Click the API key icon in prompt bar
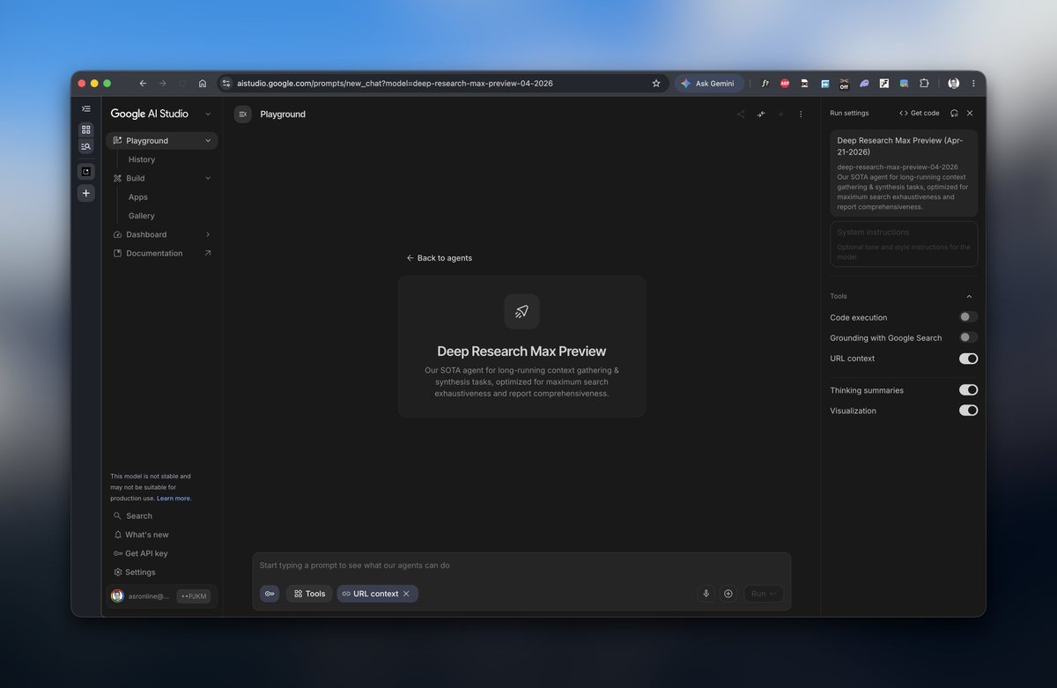Image resolution: width=1057 pixels, height=688 pixels. point(270,594)
